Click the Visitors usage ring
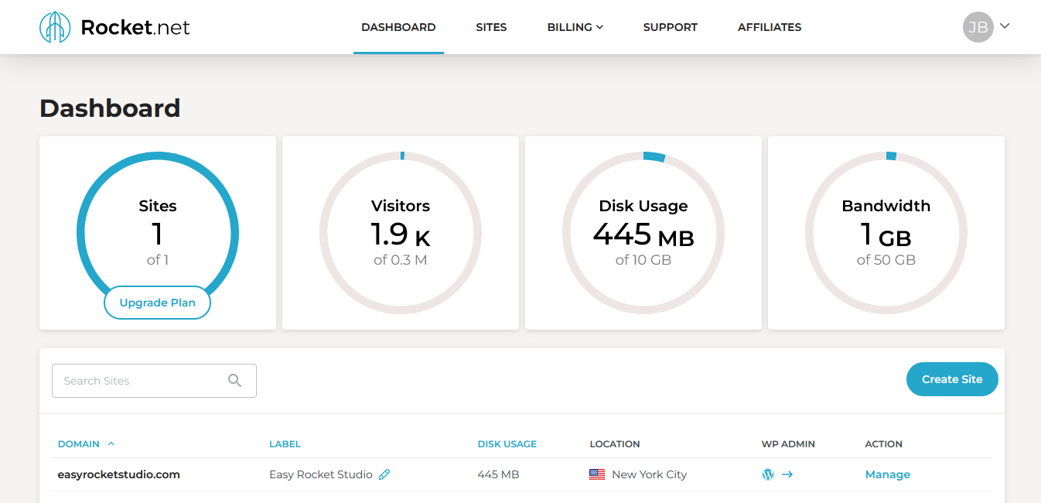1041x503 pixels. coord(401,233)
